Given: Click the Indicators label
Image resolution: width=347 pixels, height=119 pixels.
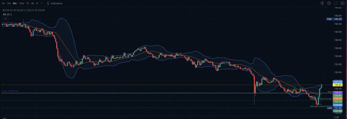Looking at the screenshot, I should coord(56,3).
